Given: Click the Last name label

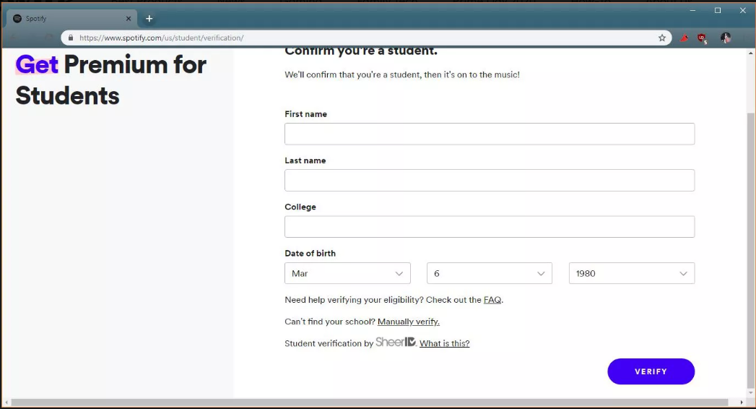Looking at the screenshot, I should 305,160.
